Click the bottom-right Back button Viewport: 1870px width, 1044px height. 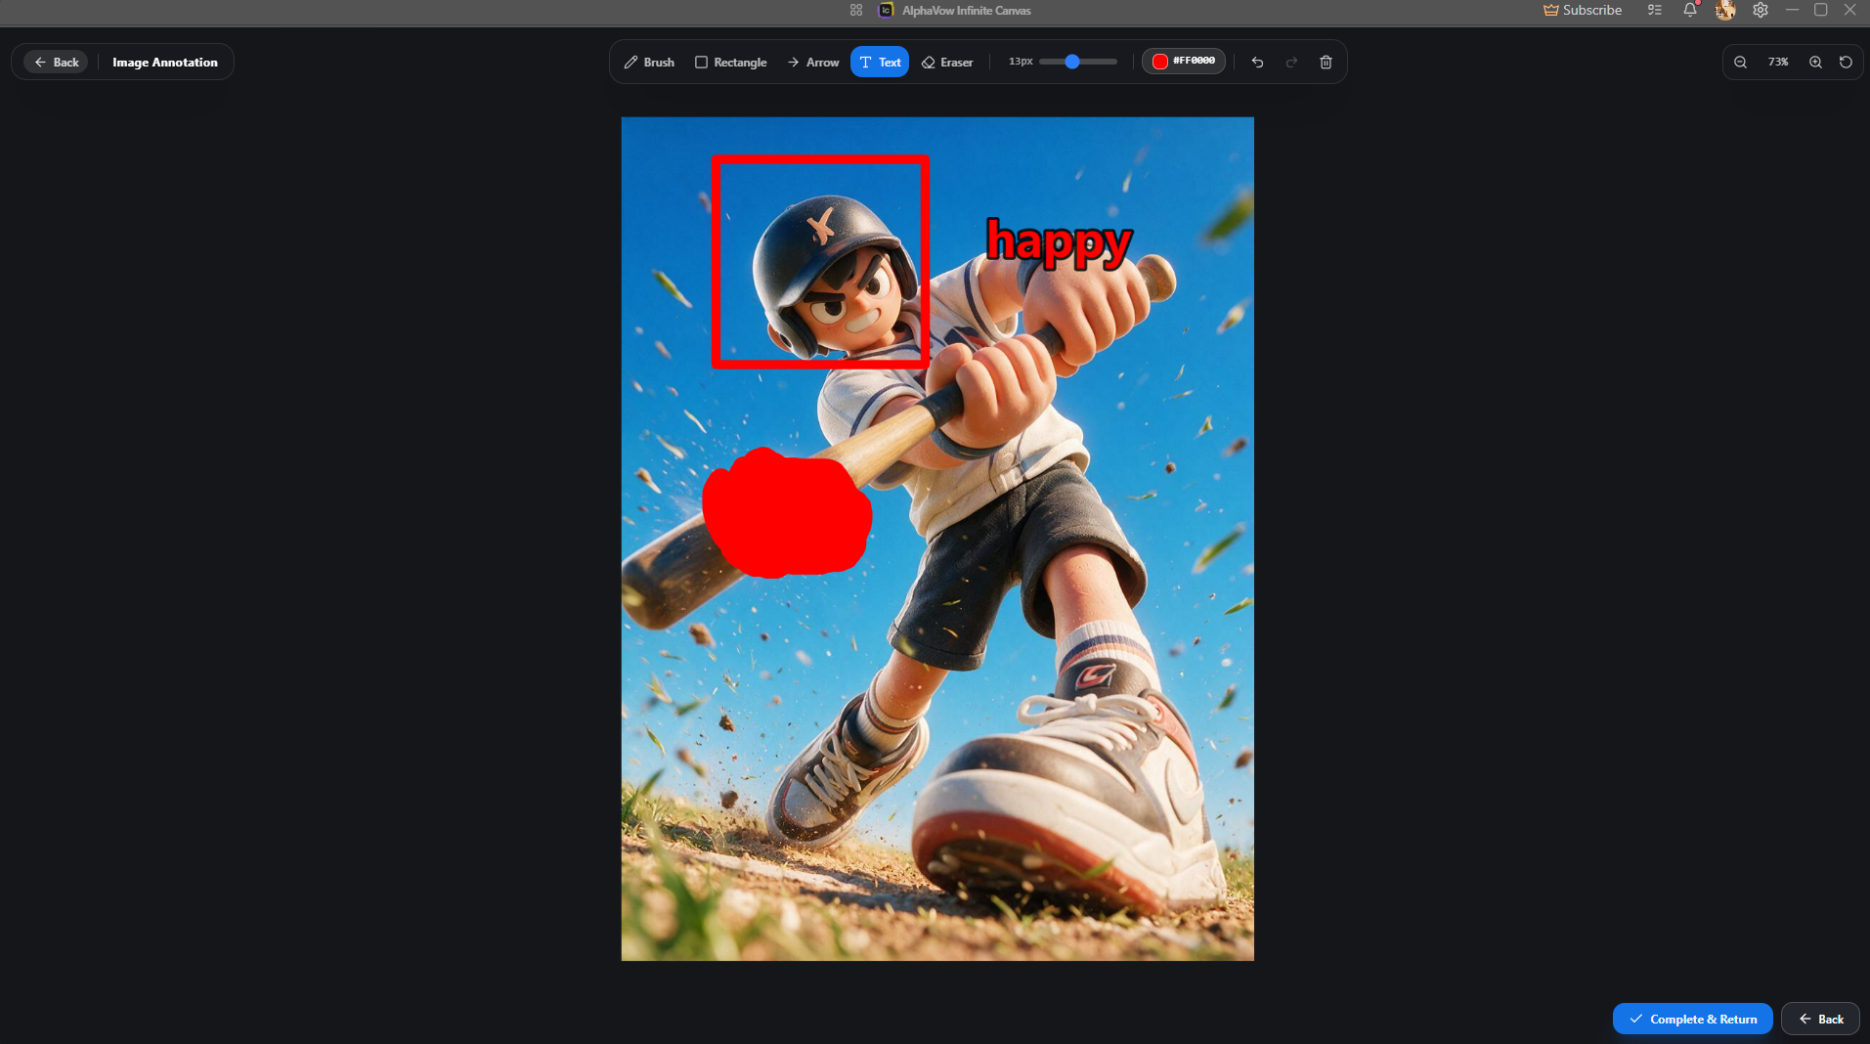1820,1019
